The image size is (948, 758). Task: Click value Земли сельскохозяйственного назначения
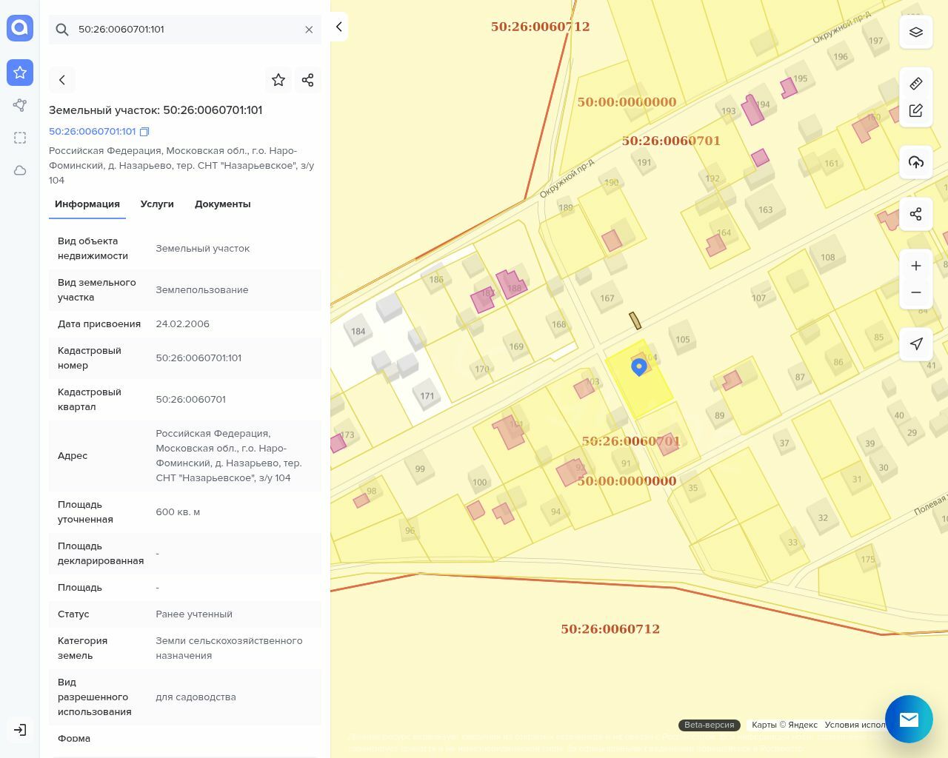[x=229, y=648]
